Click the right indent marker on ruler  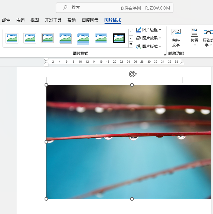coord(182,63)
